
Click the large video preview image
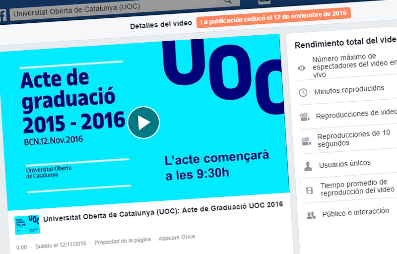[x=144, y=122]
